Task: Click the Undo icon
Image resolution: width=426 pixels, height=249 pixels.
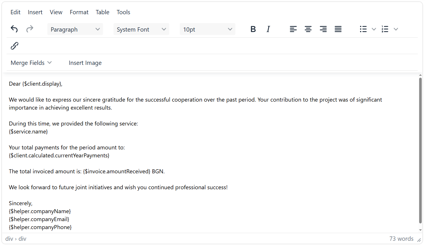Action: tap(14, 29)
